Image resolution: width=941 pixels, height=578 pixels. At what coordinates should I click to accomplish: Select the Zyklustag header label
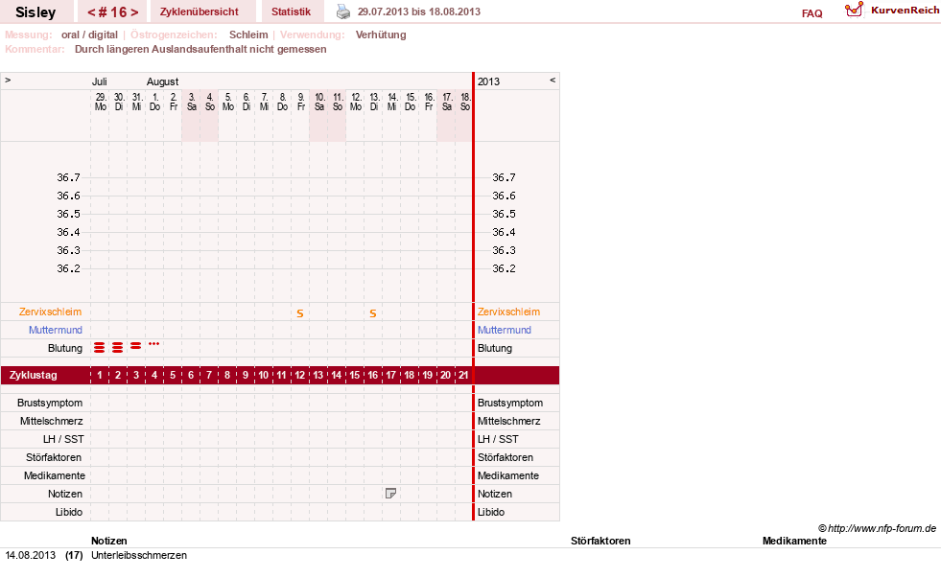(x=34, y=375)
